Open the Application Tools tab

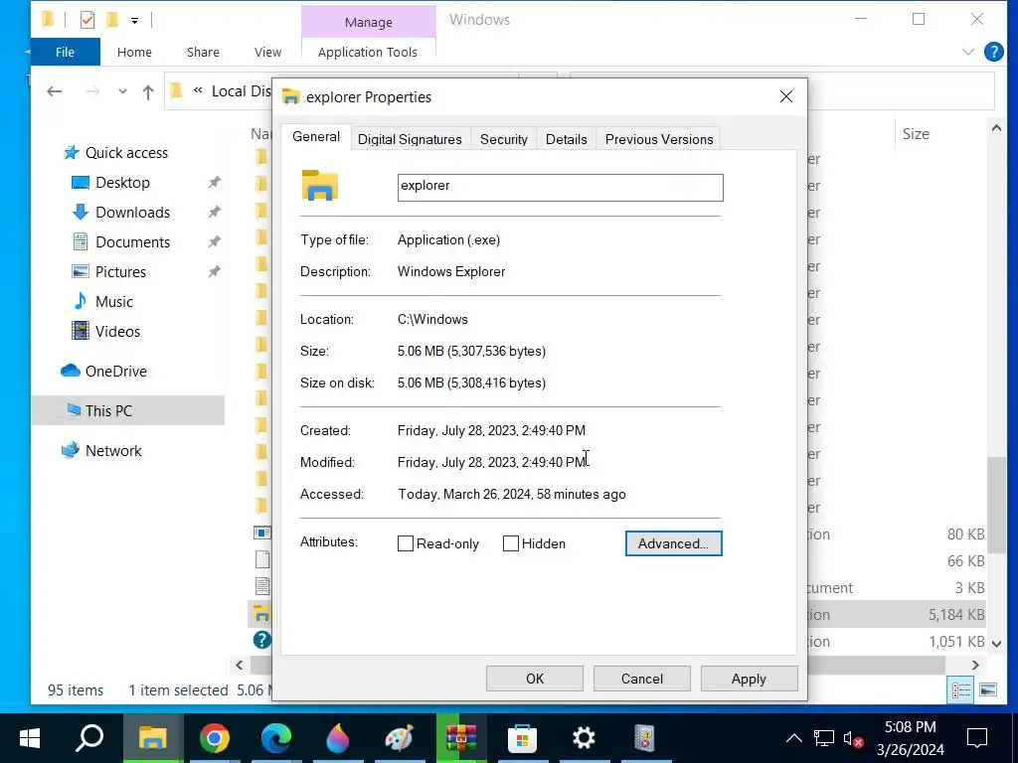click(368, 52)
